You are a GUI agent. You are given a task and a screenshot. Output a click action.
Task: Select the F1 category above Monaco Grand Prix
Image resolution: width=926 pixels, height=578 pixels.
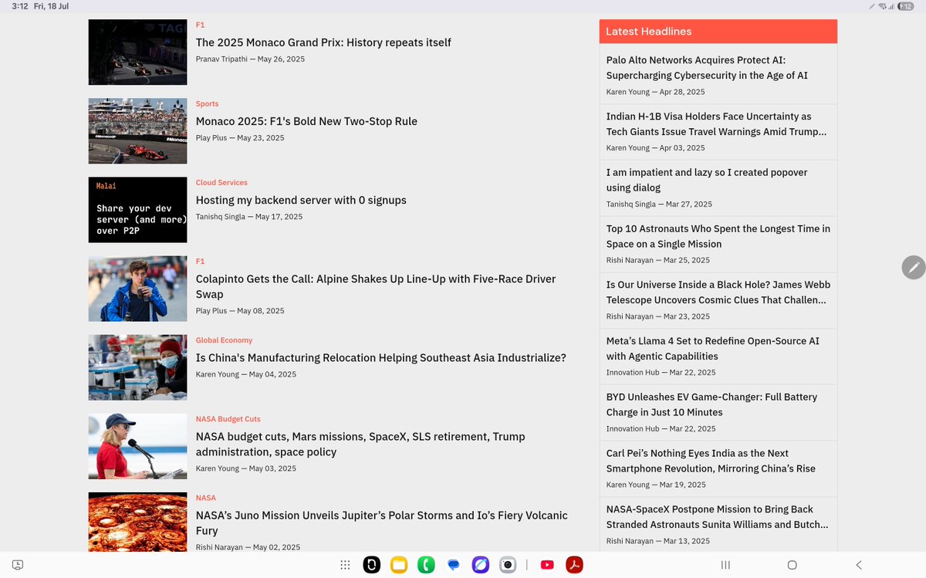coord(200,25)
